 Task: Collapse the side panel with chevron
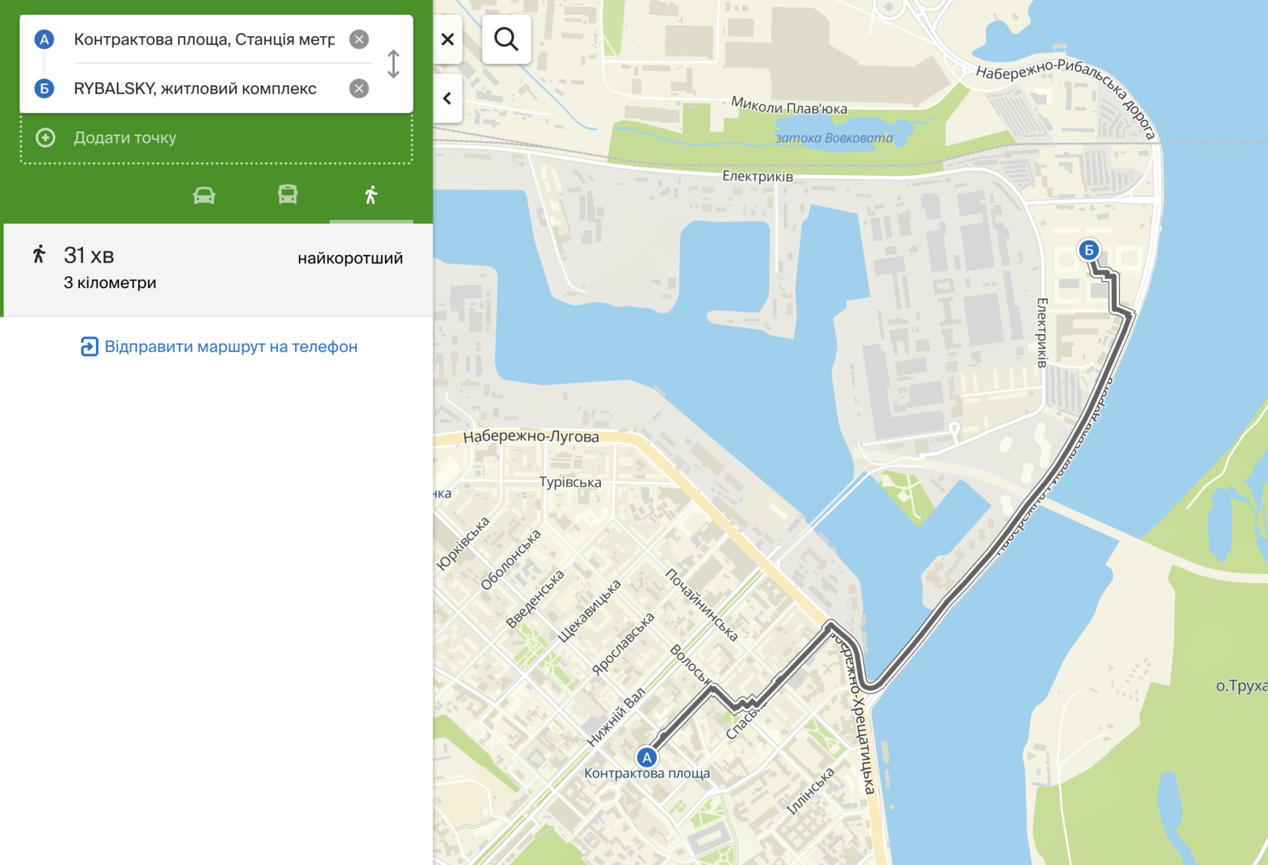pos(448,99)
